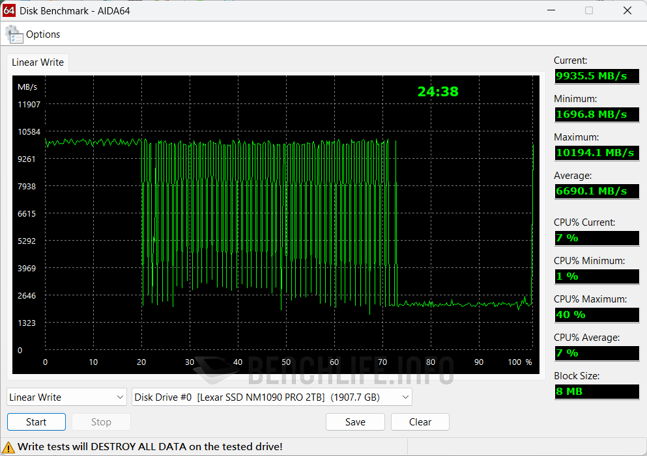Click the Current speed 9935.5 MB/s readout

coord(596,76)
